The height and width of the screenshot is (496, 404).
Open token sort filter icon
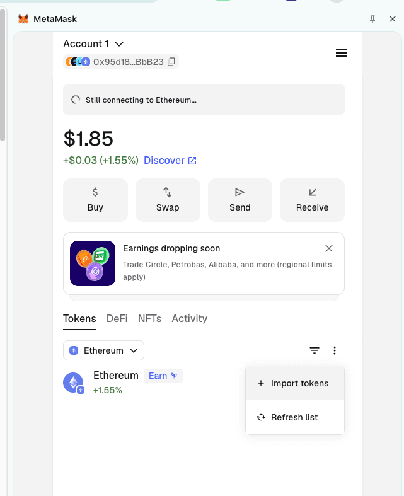tap(314, 350)
